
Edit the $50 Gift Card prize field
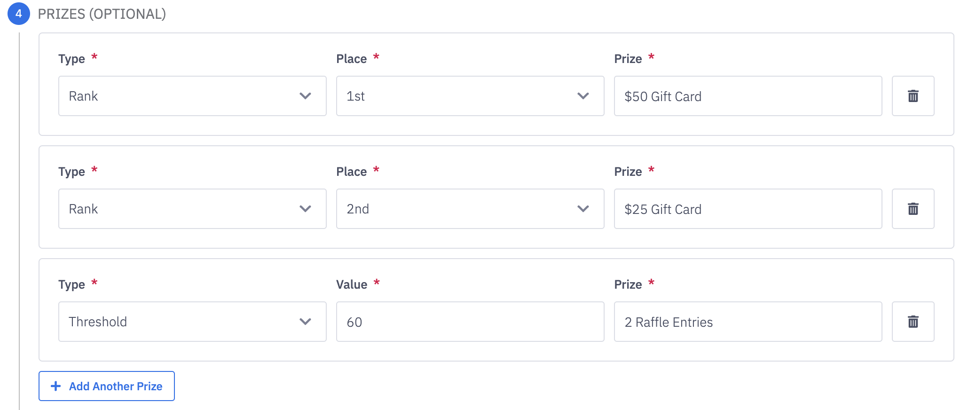click(748, 96)
